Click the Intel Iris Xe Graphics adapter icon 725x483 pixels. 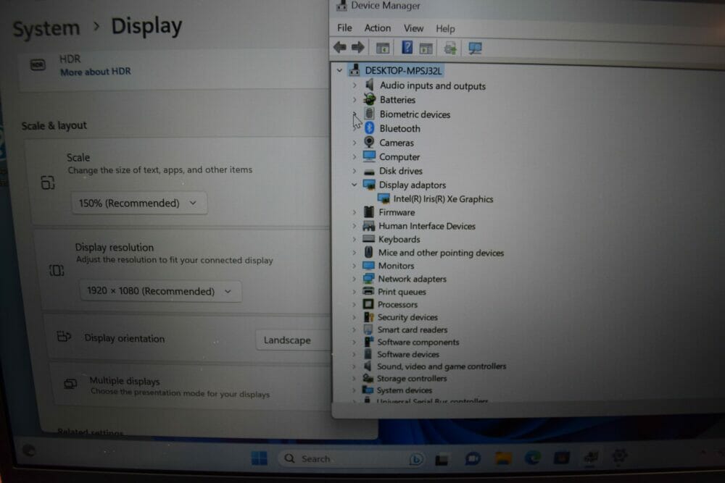tap(384, 198)
